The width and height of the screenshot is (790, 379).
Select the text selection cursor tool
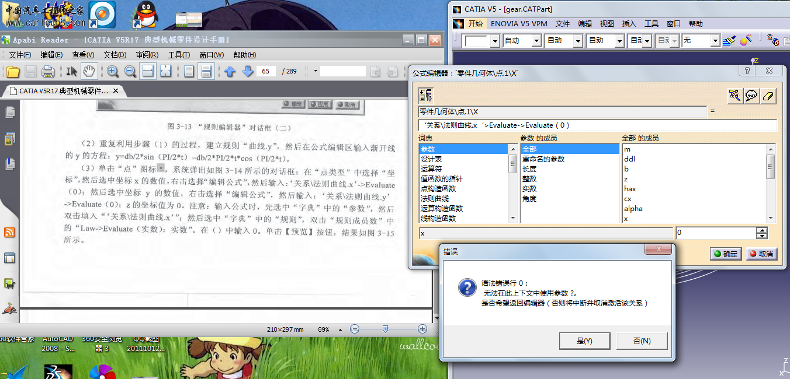point(71,72)
